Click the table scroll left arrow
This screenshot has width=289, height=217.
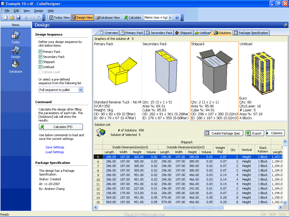96,207
